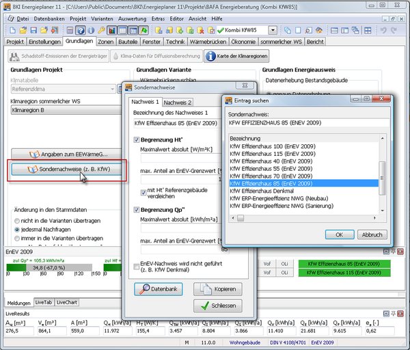410x350 pixels.
Task: Click the blue question mark help icon
Action: (x=81, y=31)
